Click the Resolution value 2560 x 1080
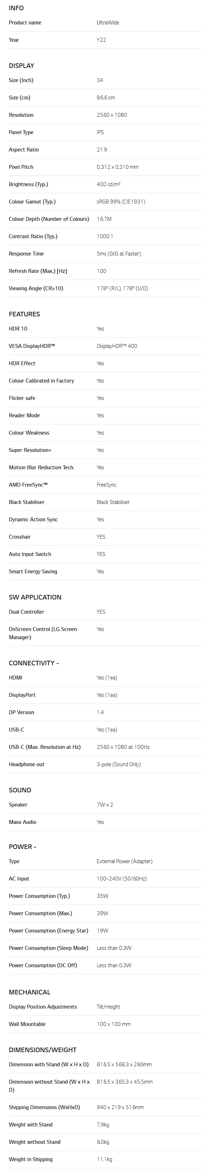 pos(112,115)
